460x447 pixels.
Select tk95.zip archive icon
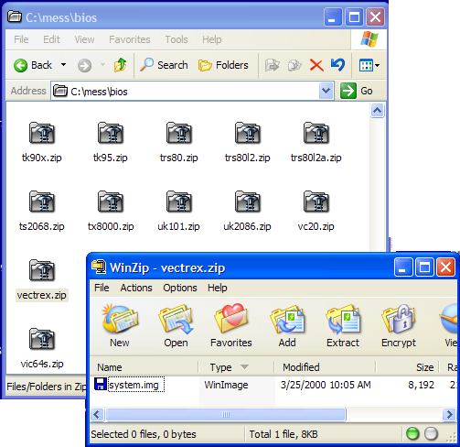(111, 133)
